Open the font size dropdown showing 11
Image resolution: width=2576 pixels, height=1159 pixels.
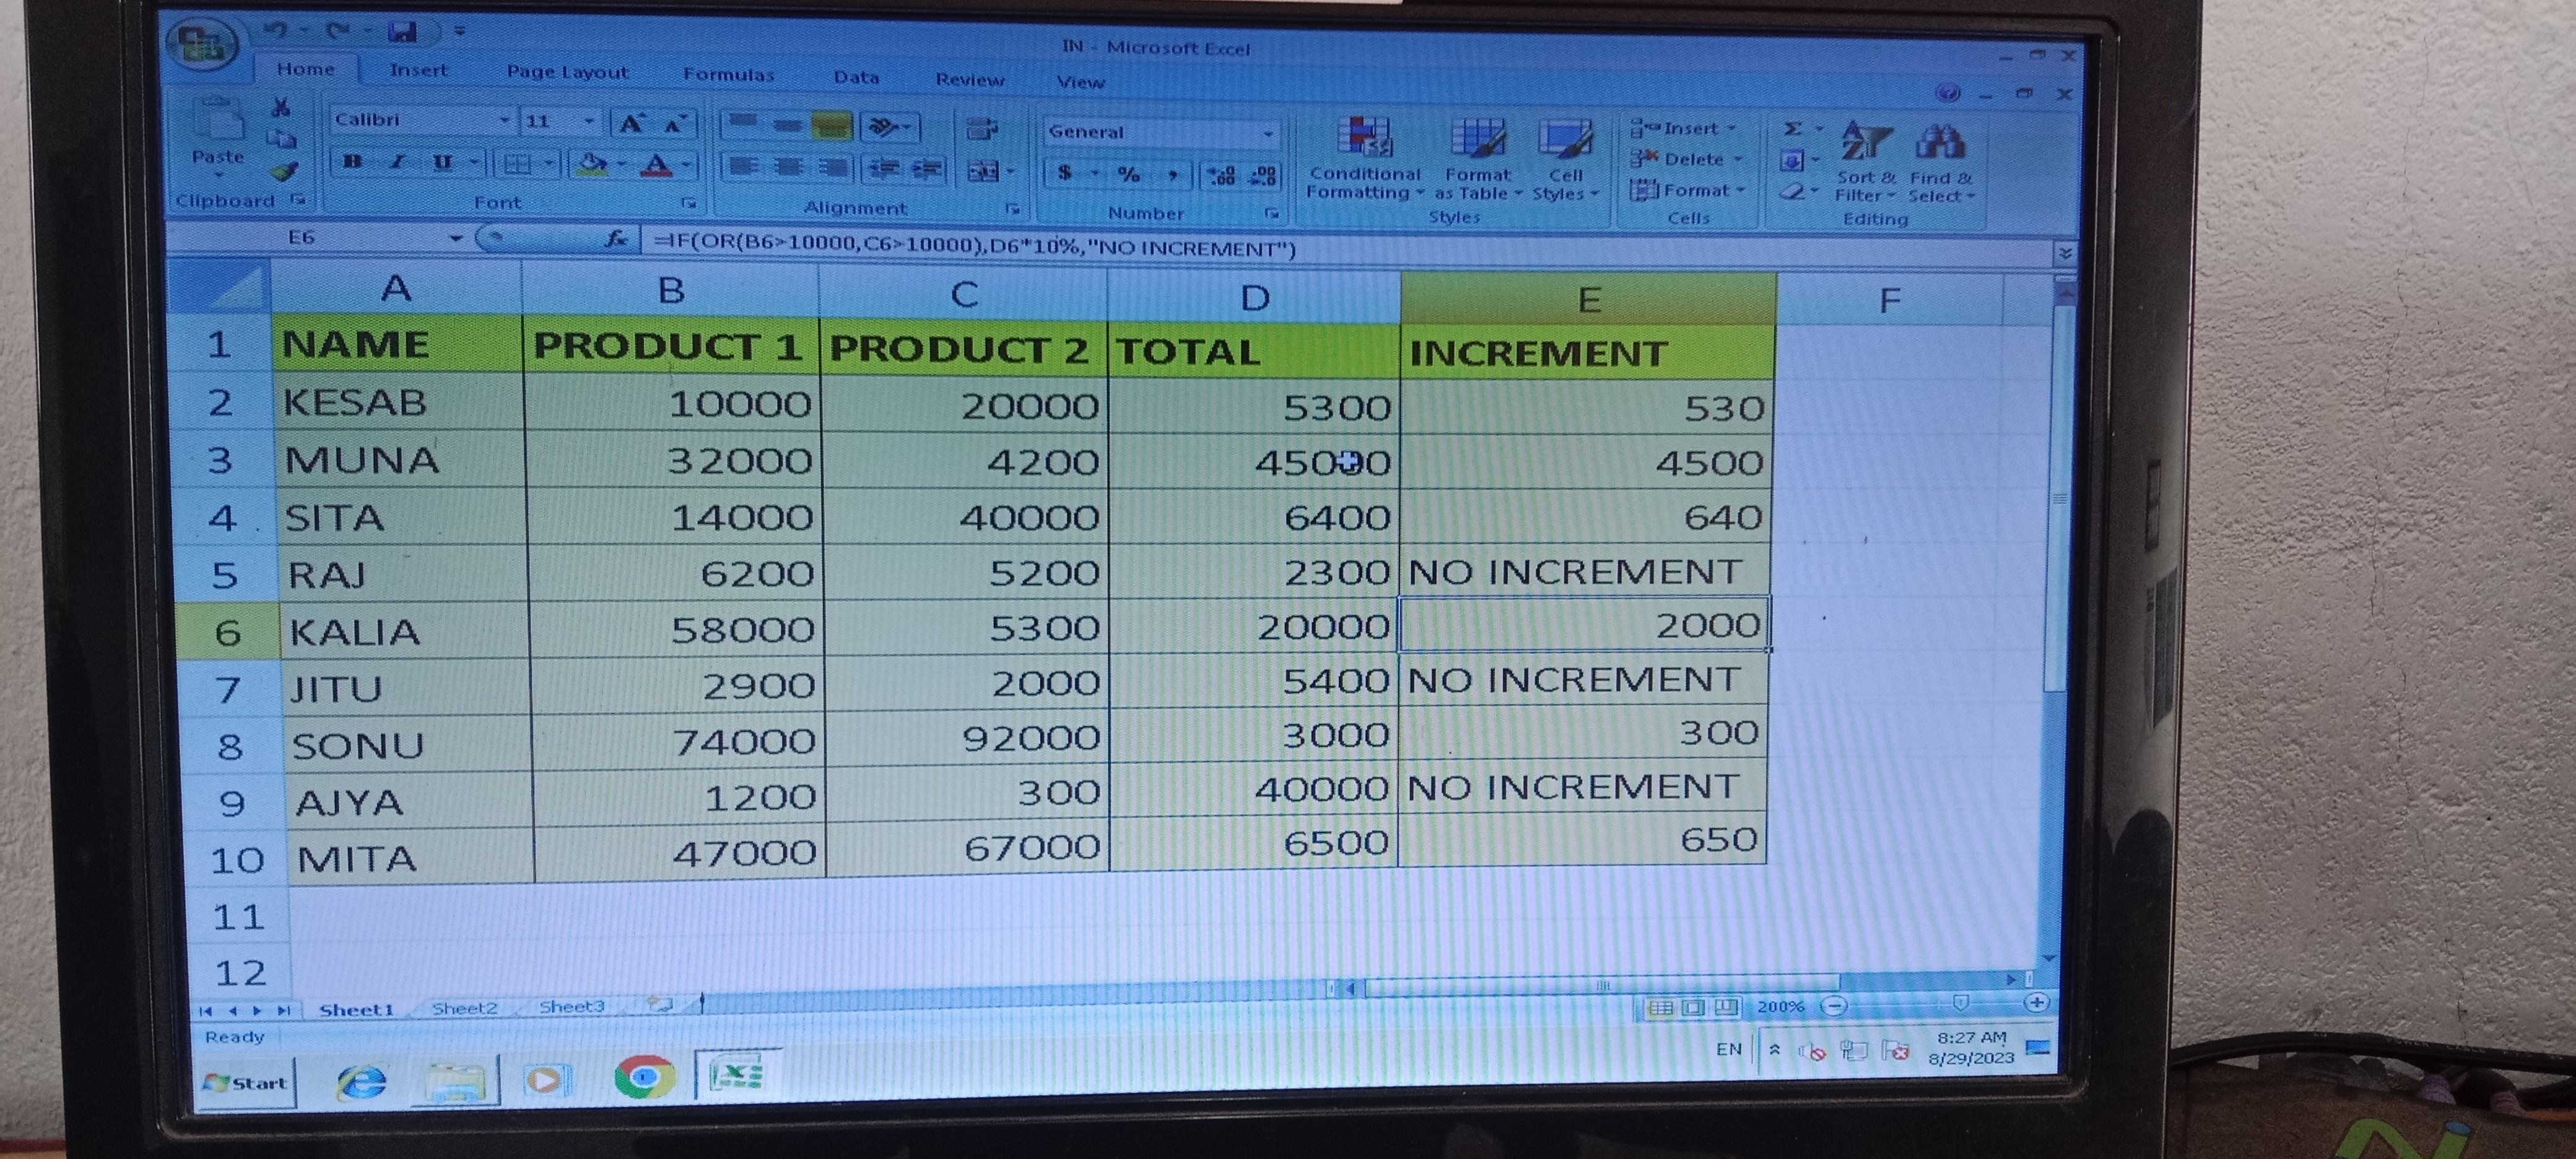(x=589, y=122)
